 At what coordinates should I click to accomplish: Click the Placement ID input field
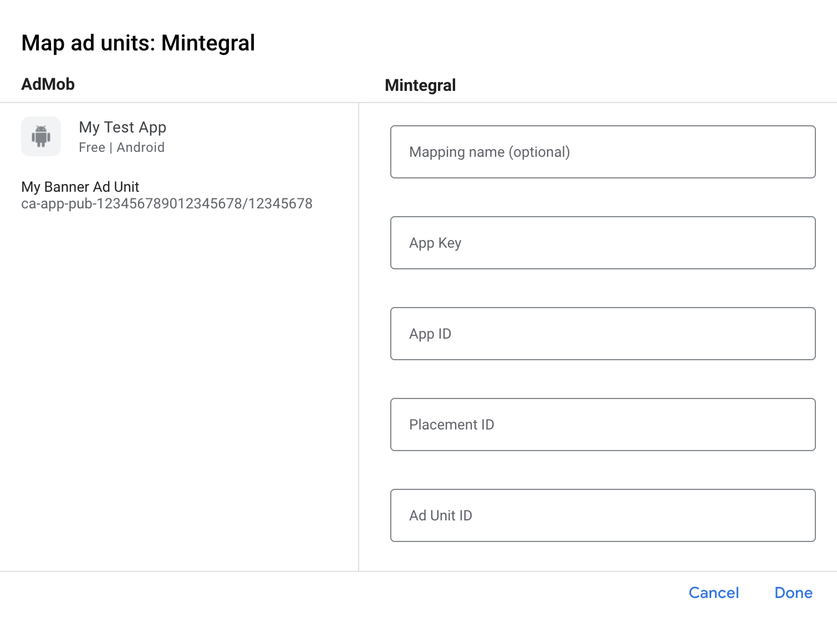tap(603, 425)
